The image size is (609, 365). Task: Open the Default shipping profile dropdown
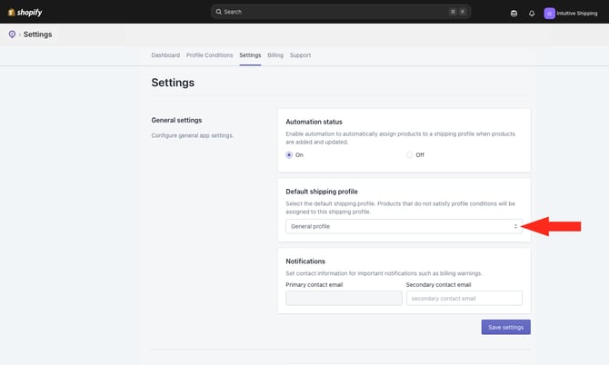(404, 226)
